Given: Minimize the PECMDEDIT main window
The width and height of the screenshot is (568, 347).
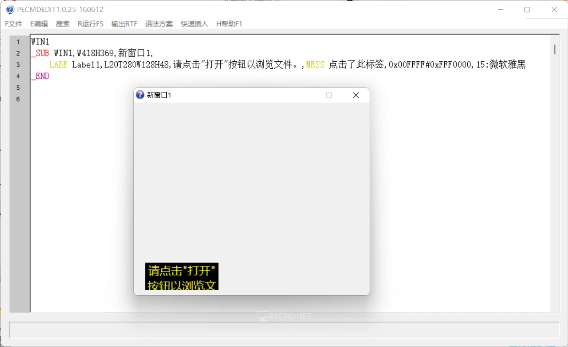Looking at the screenshot, I should (x=501, y=10).
